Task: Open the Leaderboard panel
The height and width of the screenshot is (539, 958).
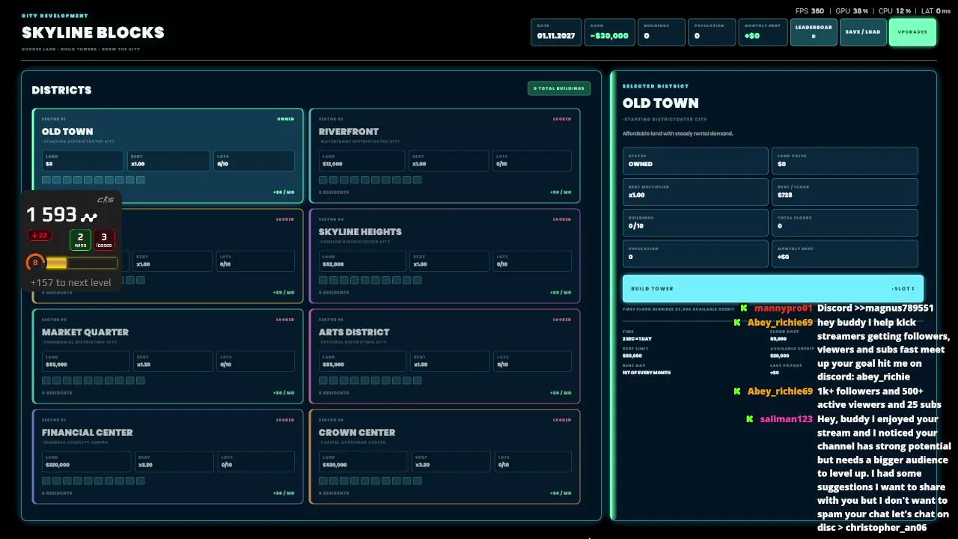Action: [x=814, y=32]
